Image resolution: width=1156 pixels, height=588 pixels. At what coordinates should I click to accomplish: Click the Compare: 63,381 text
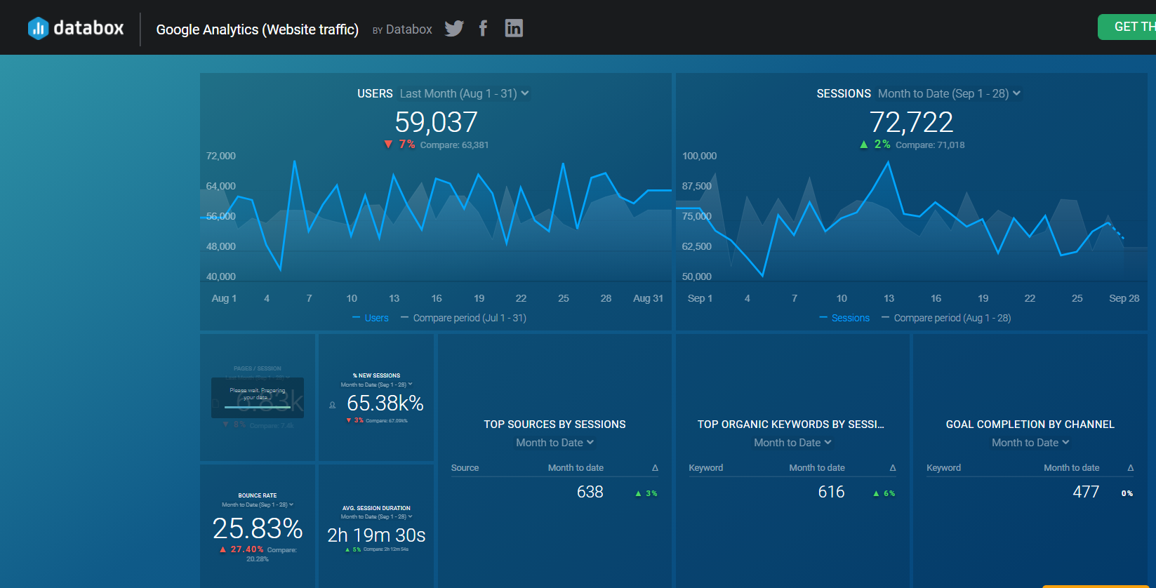click(454, 145)
